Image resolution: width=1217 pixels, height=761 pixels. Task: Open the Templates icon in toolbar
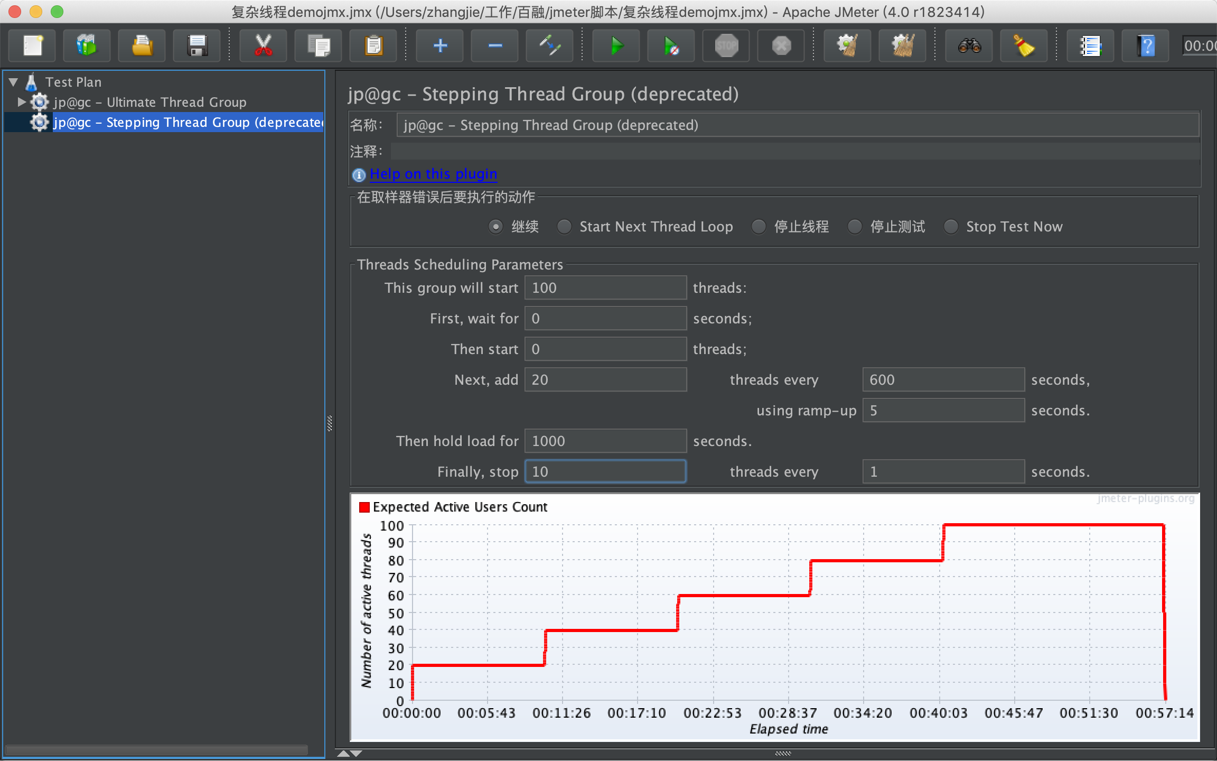pyautogui.click(x=87, y=45)
